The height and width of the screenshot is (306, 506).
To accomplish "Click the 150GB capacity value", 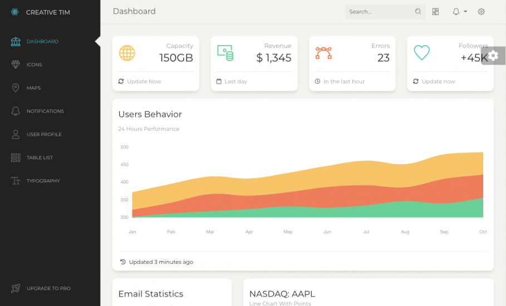I will pos(176,58).
